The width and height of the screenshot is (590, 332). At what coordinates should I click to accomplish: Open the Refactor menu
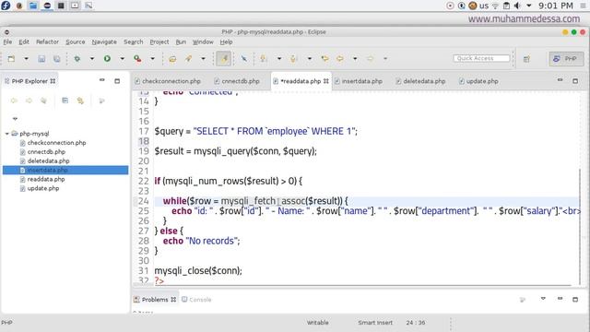pos(47,41)
